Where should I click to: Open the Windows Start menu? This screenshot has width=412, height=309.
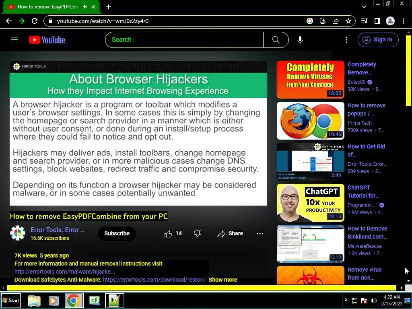click(x=10, y=300)
